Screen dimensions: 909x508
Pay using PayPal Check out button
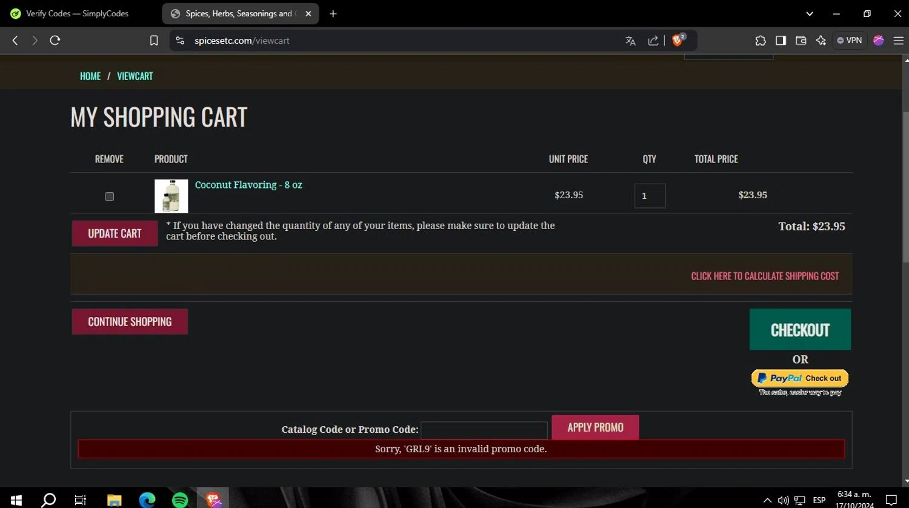click(x=800, y=378)
